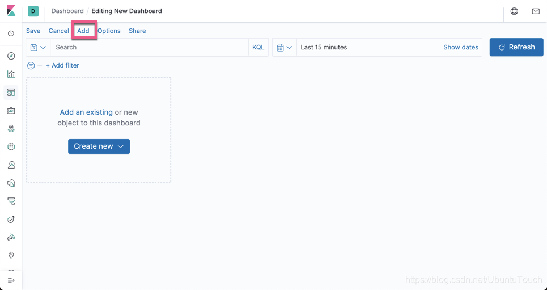Switch query language via KQL
Screen dimensions: 547x290
coord(258,47)
